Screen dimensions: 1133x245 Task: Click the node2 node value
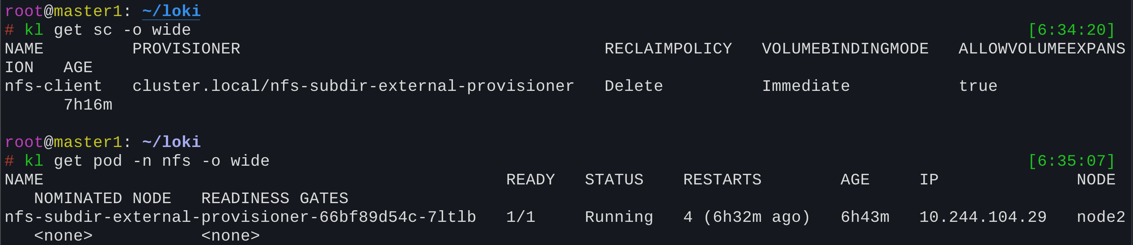pyautogui.click(x=1101, y=217)
